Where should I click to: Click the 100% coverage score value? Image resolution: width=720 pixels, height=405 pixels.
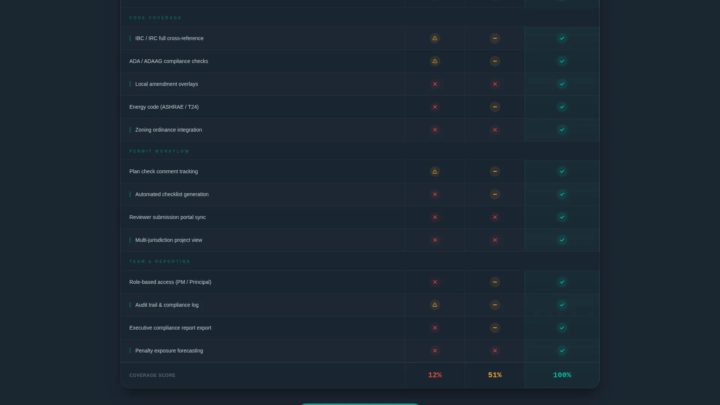point(562,375)
